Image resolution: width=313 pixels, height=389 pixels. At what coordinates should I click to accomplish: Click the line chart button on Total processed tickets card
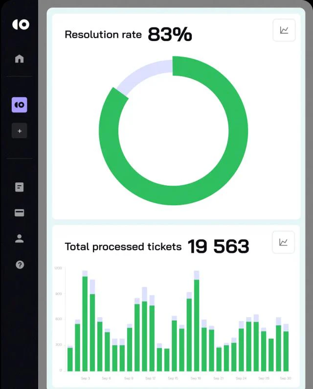[284, 242]
